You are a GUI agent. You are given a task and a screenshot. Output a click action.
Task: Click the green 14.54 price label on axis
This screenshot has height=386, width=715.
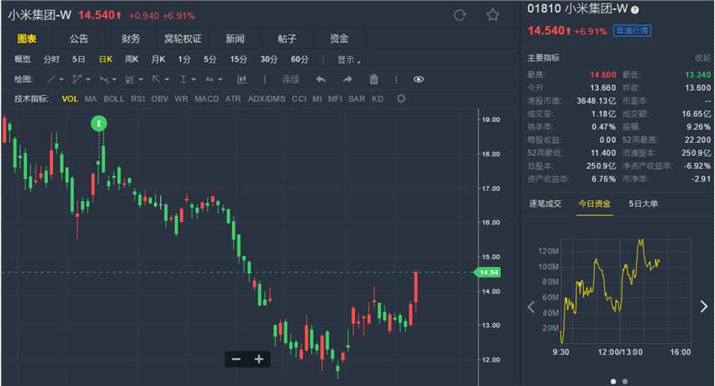pyautogui.click(x=487, y=272)
